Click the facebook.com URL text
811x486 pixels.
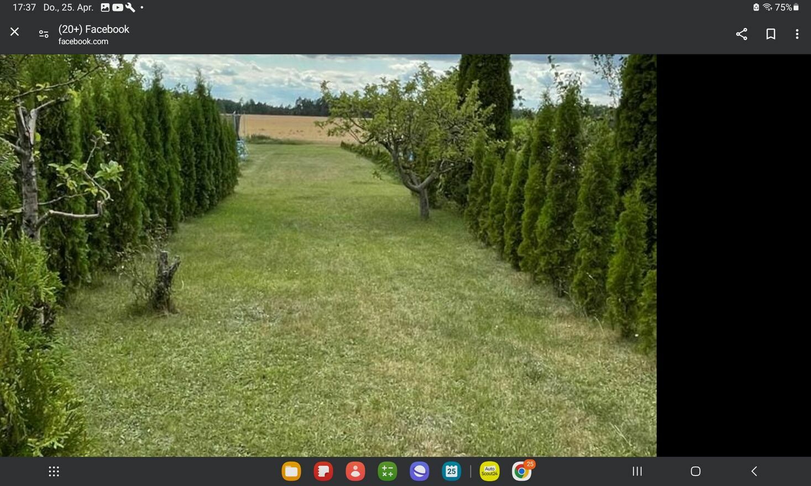pyautogui.click(x=83, y=41)
